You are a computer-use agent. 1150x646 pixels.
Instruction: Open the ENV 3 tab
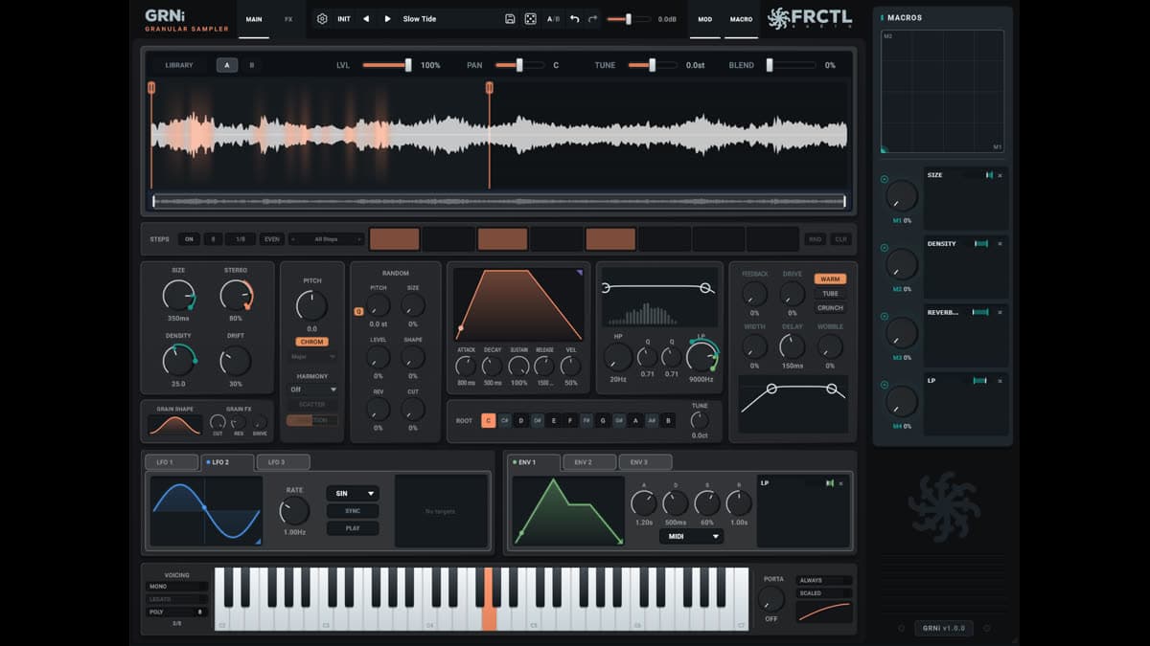click(645, 462)
